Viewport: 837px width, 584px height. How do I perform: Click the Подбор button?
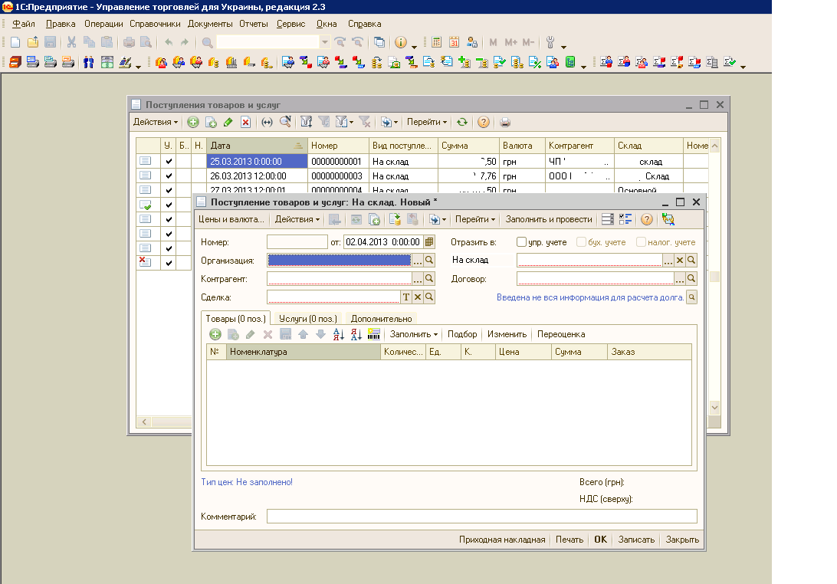click(462, 334)
